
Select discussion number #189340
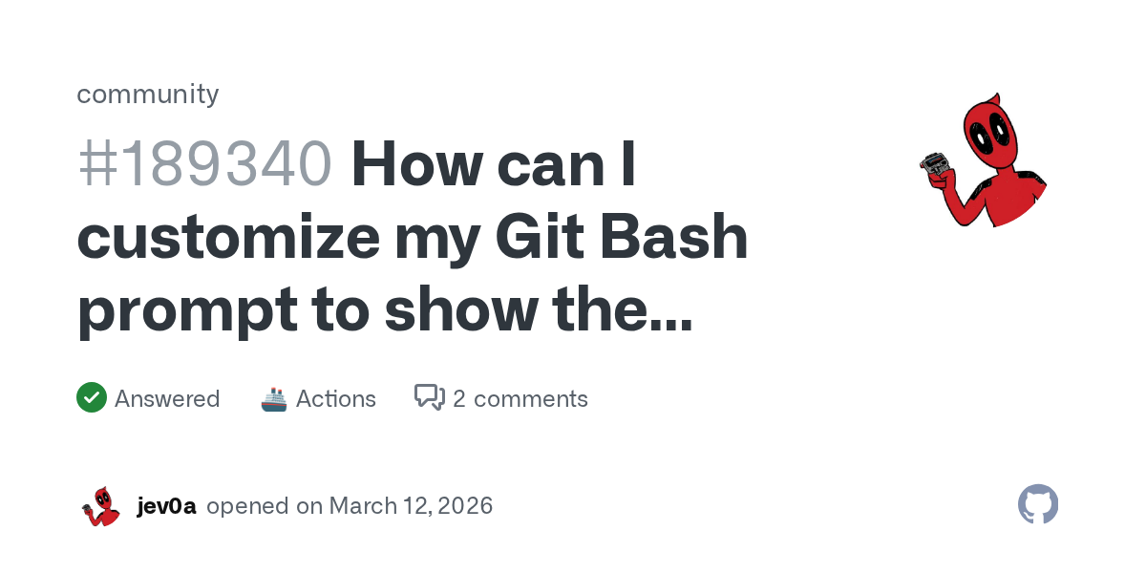[x=204, y=163]
